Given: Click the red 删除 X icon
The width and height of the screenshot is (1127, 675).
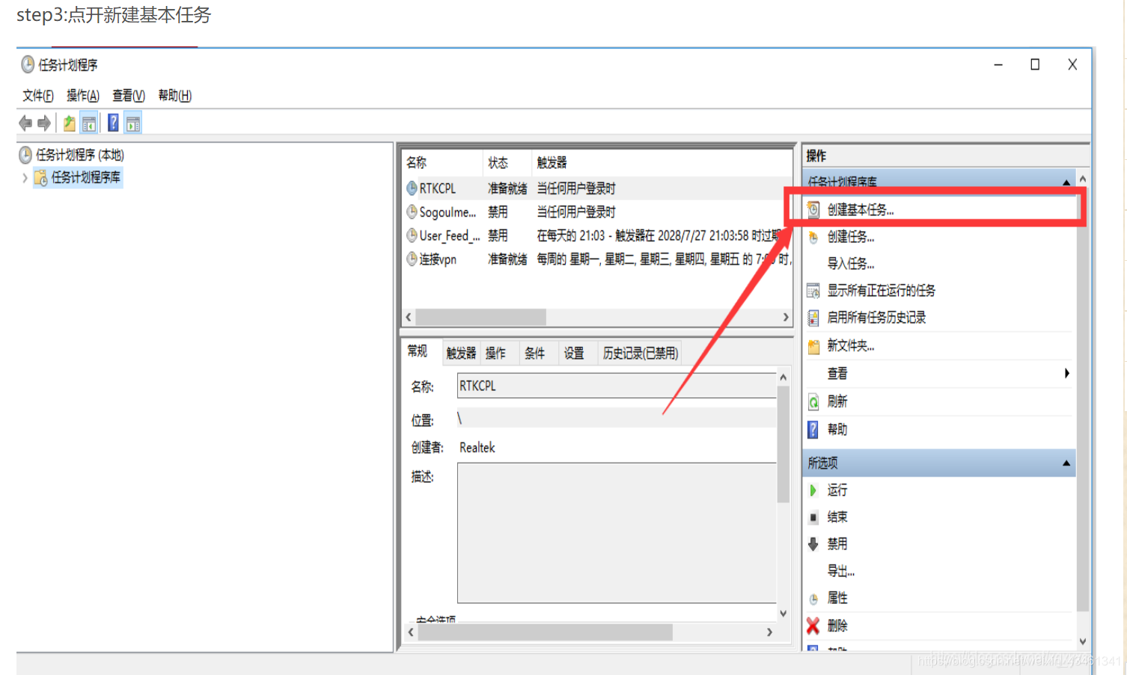Looking at the screenshot, I should [813, 626].
